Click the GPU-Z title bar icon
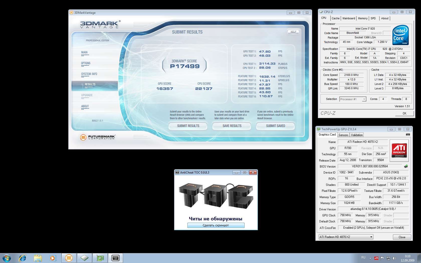The width and height of the screenshot is (421, 263). coord(319,129)
